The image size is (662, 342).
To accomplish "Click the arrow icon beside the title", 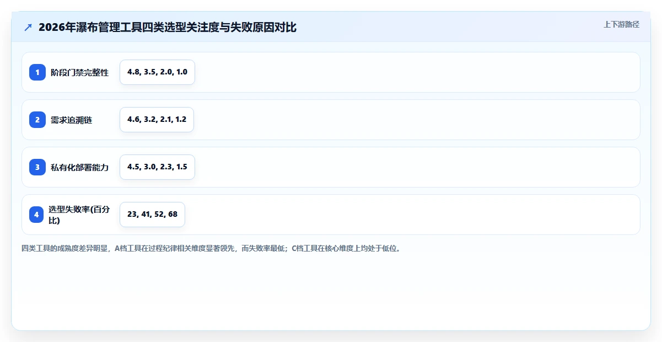I will tap(28, 27).
